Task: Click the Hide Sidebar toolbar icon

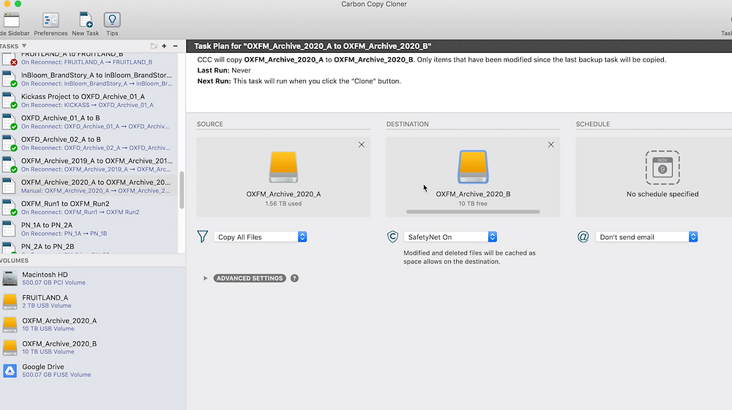Action: point(11,20)
